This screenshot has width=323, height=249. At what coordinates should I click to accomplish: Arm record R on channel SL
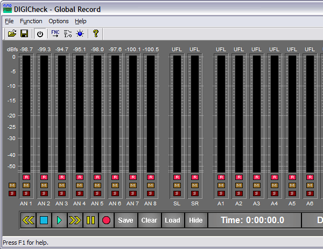coord(177,177)
